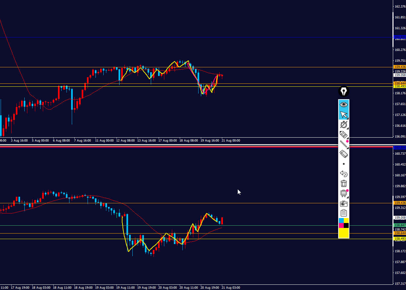Image resolution: width=406 pixels, height=290 pixels.
Task: Select the highlighter marker tool
Action: (344, 134)
